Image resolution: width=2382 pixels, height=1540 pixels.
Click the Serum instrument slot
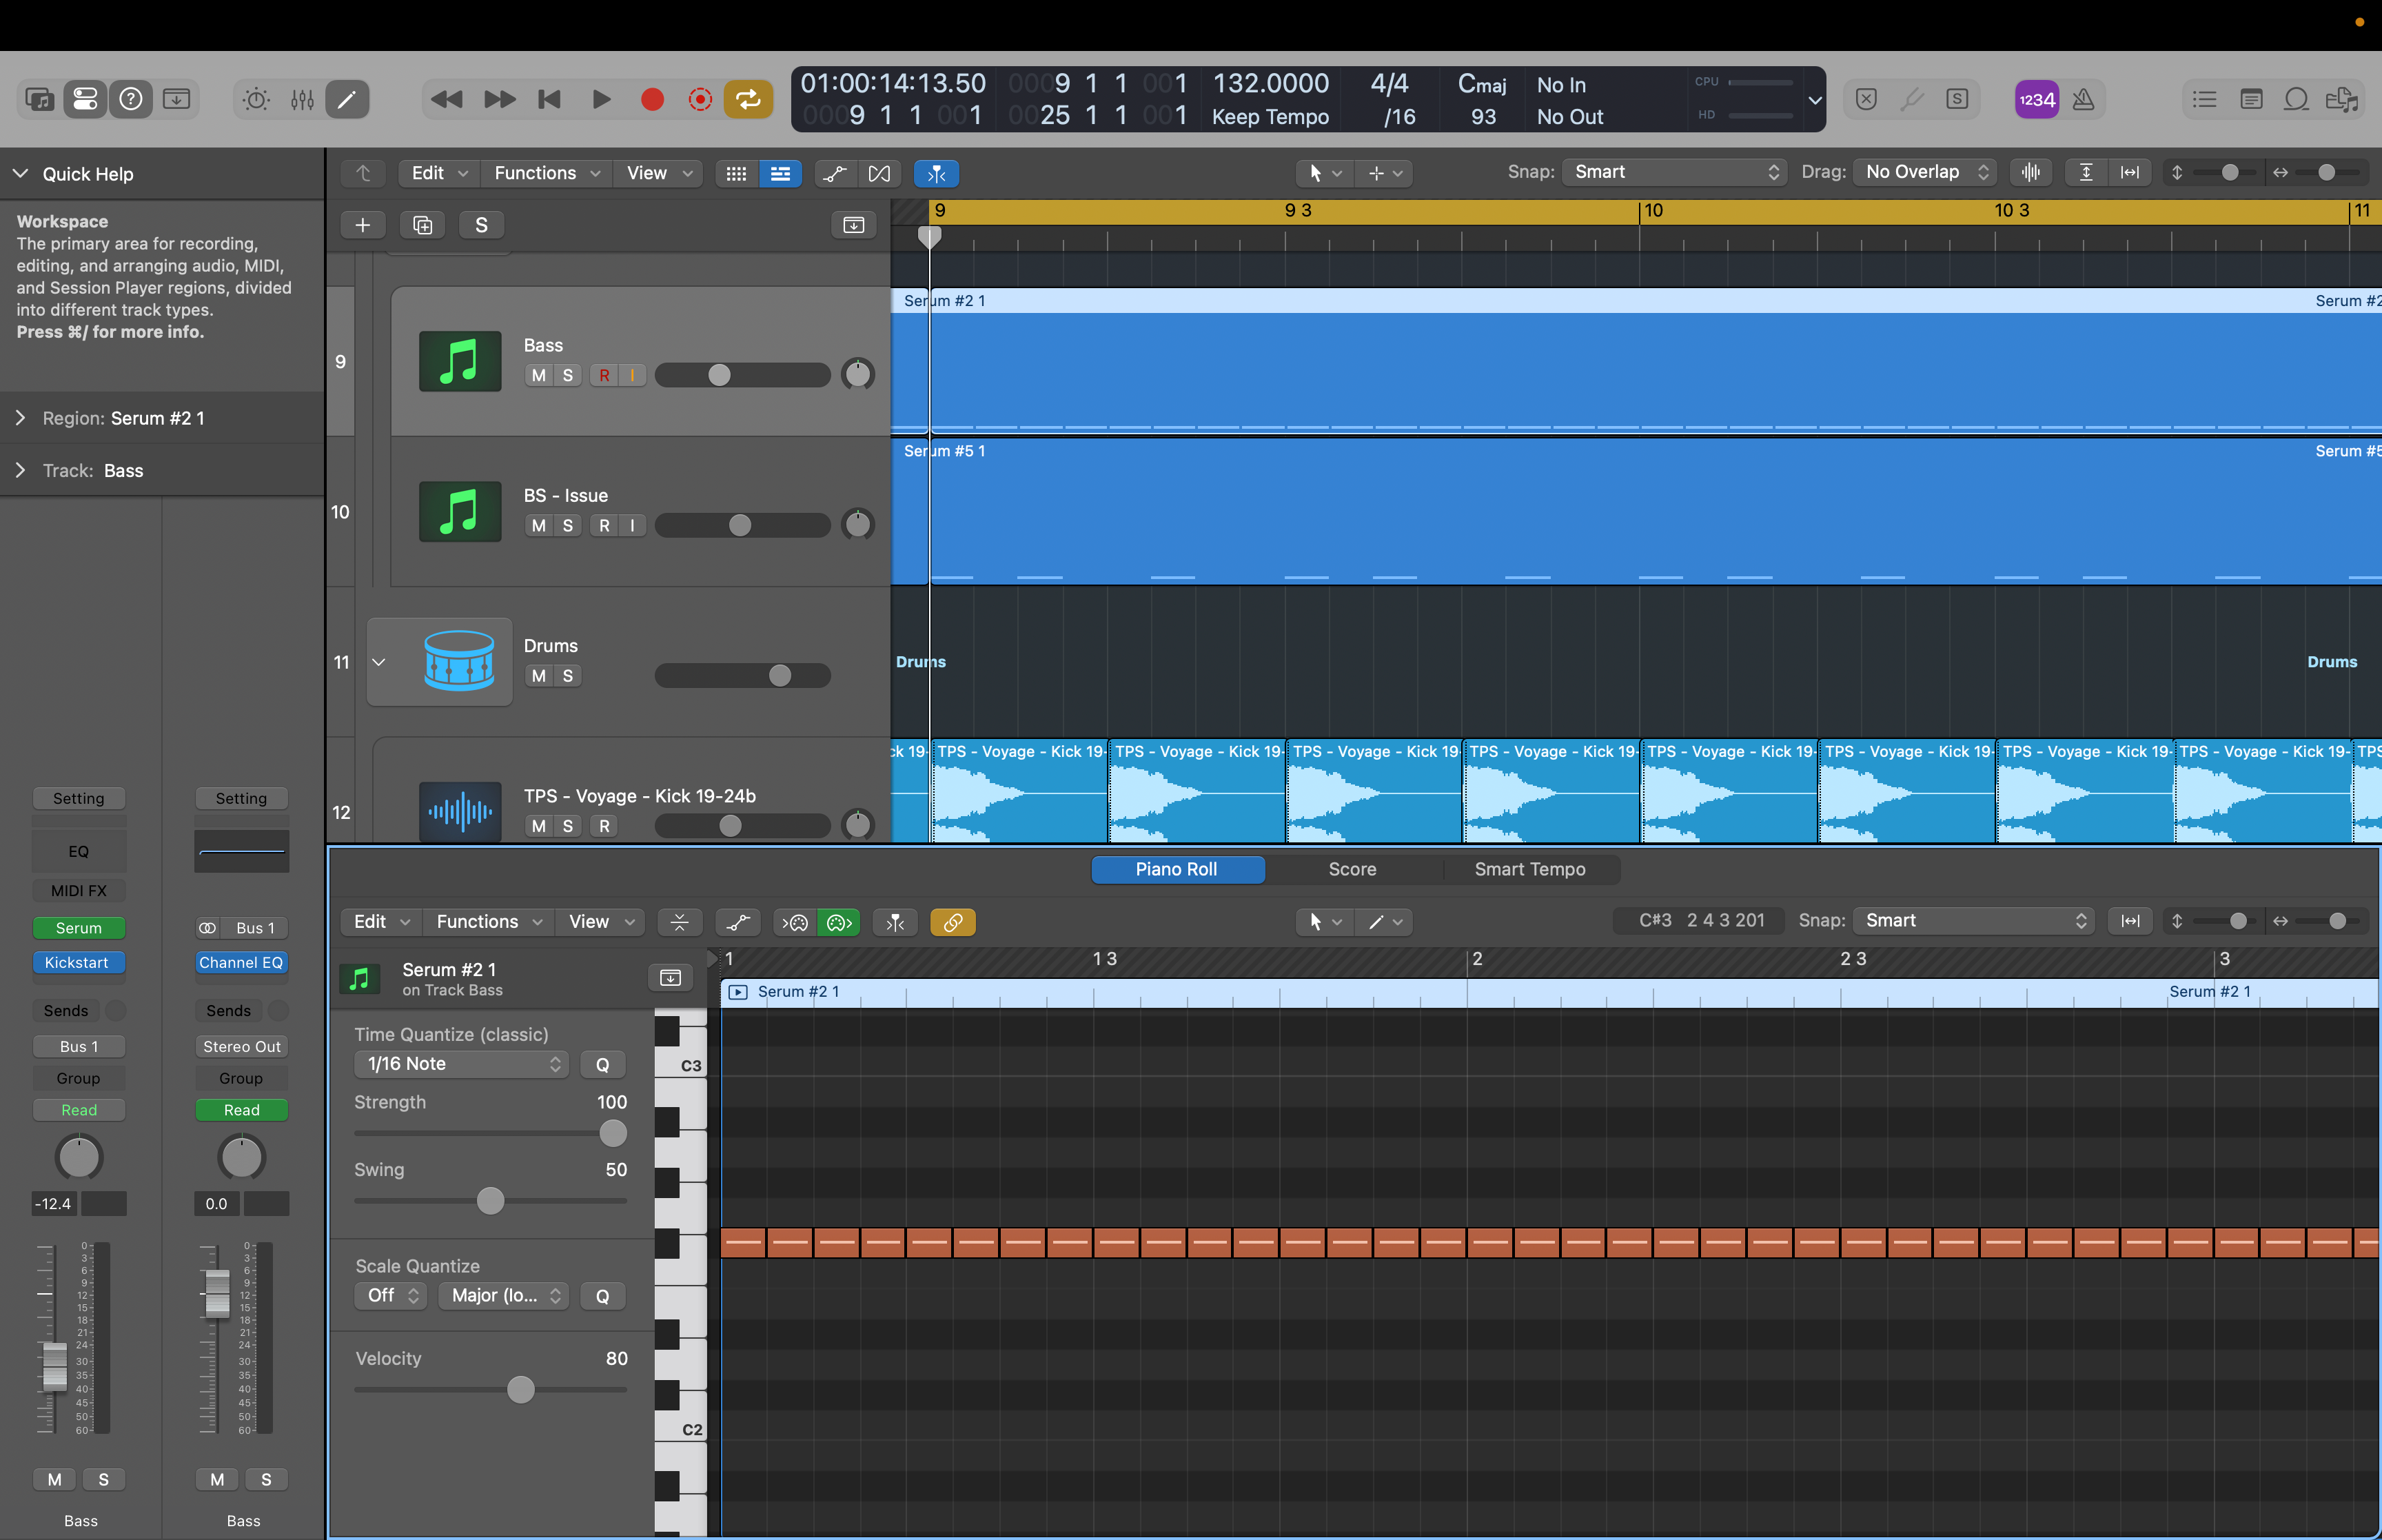79,928
